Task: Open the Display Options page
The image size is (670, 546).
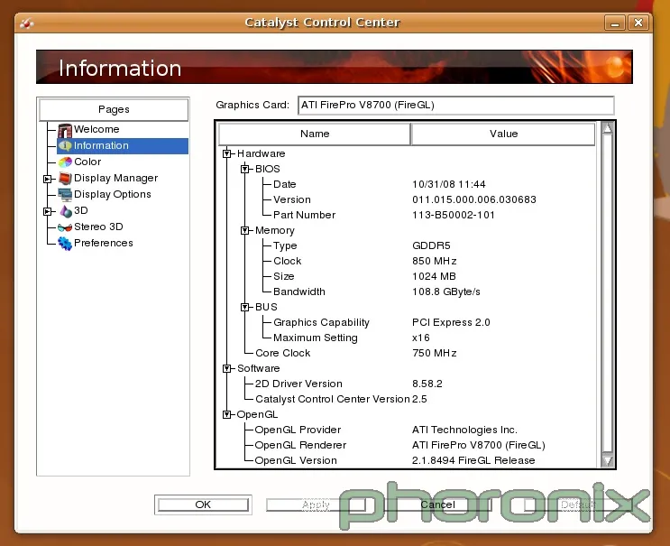Action: 113,194
